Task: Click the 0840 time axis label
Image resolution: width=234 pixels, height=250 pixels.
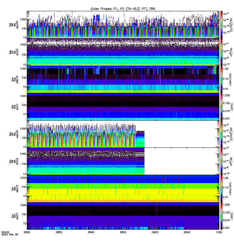Action: (x=91, y=232)
